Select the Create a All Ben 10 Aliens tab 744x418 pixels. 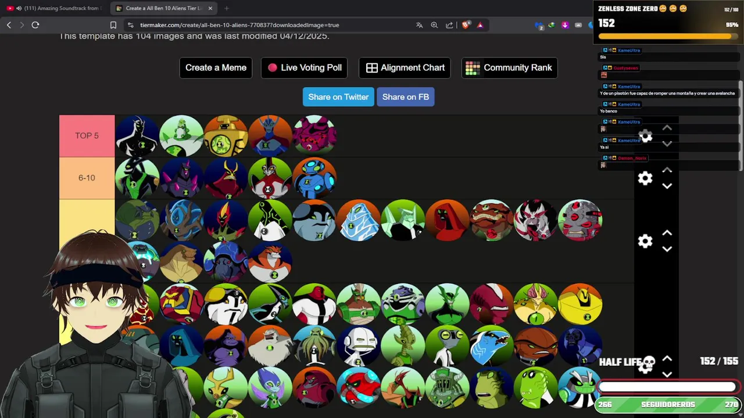[x=164, y=8]
